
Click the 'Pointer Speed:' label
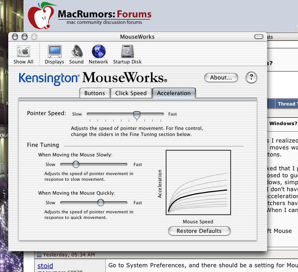pyautogui.click(x=47, y=113)
